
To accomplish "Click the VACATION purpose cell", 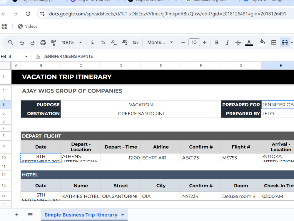I will pyautogui.click(x=141, y=105).
